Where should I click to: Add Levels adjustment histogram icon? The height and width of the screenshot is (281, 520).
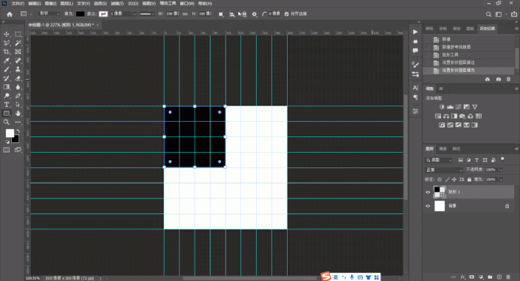(x=450, y=107)
